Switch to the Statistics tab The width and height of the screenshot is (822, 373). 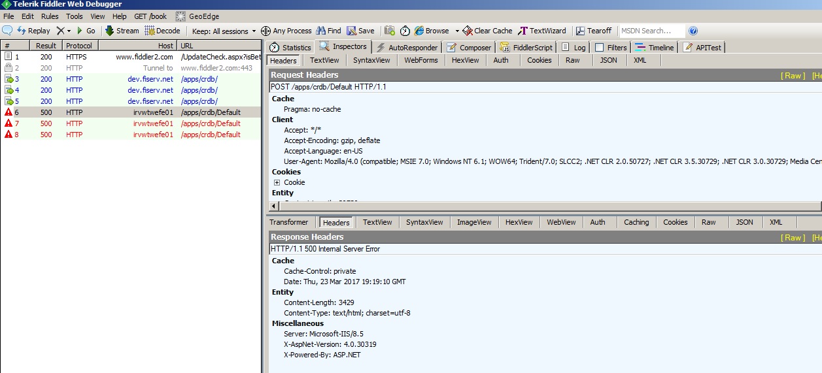[x=290, y=47]
